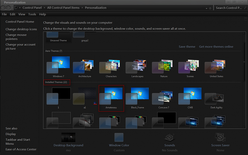This screenshot has width=248, height=155.
Task: Click the Screen Saver link
Action: click(220, 145)
